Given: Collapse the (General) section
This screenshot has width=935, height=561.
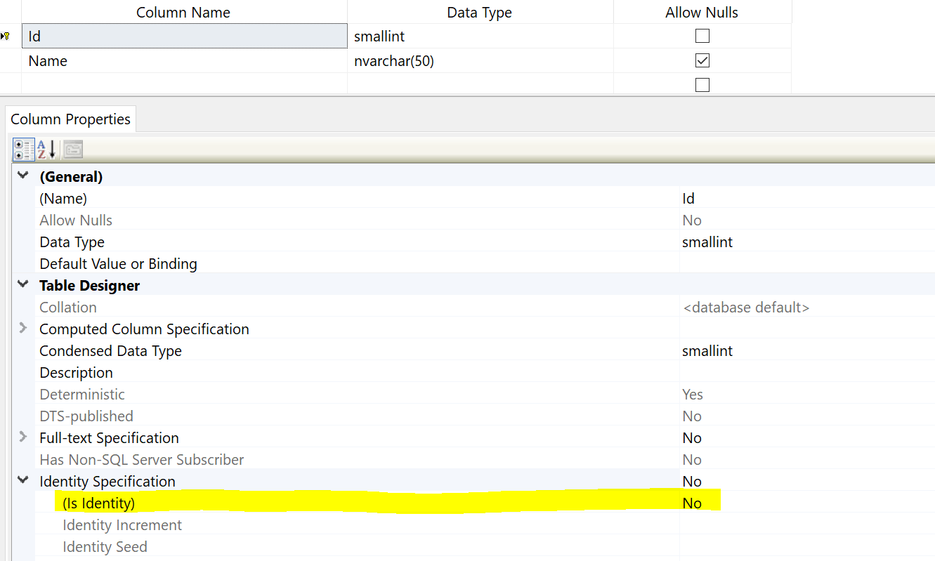Looking at the screenshot, I should pyautogui.click(x=23, y=176).
